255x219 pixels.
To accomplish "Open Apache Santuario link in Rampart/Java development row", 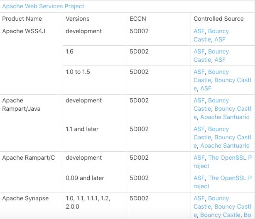I will tap(225, 117).
